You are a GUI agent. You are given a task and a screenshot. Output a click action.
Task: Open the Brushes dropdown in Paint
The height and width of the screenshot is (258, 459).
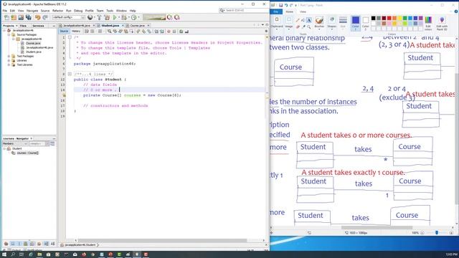coord(319,24)
